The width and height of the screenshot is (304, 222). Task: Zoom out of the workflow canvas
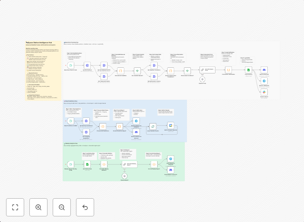coord(62,207)
